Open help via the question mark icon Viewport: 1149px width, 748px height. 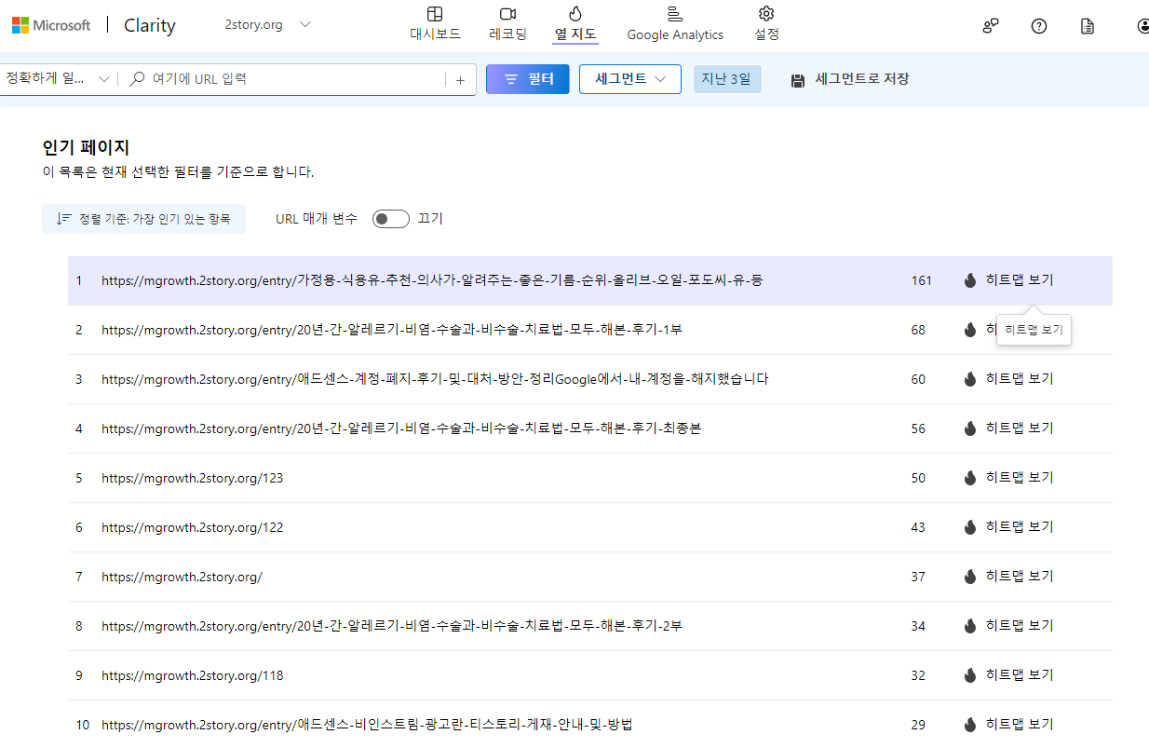pyautogui.click(x=1038, y=25)
